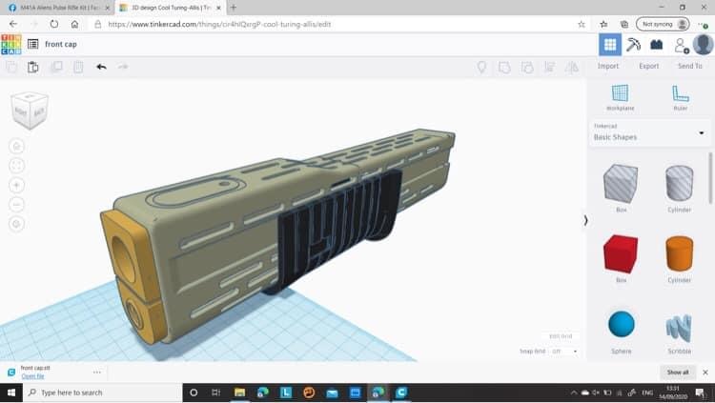Open the Bricks mode
The image size is (715, 403).
(656, 44)
